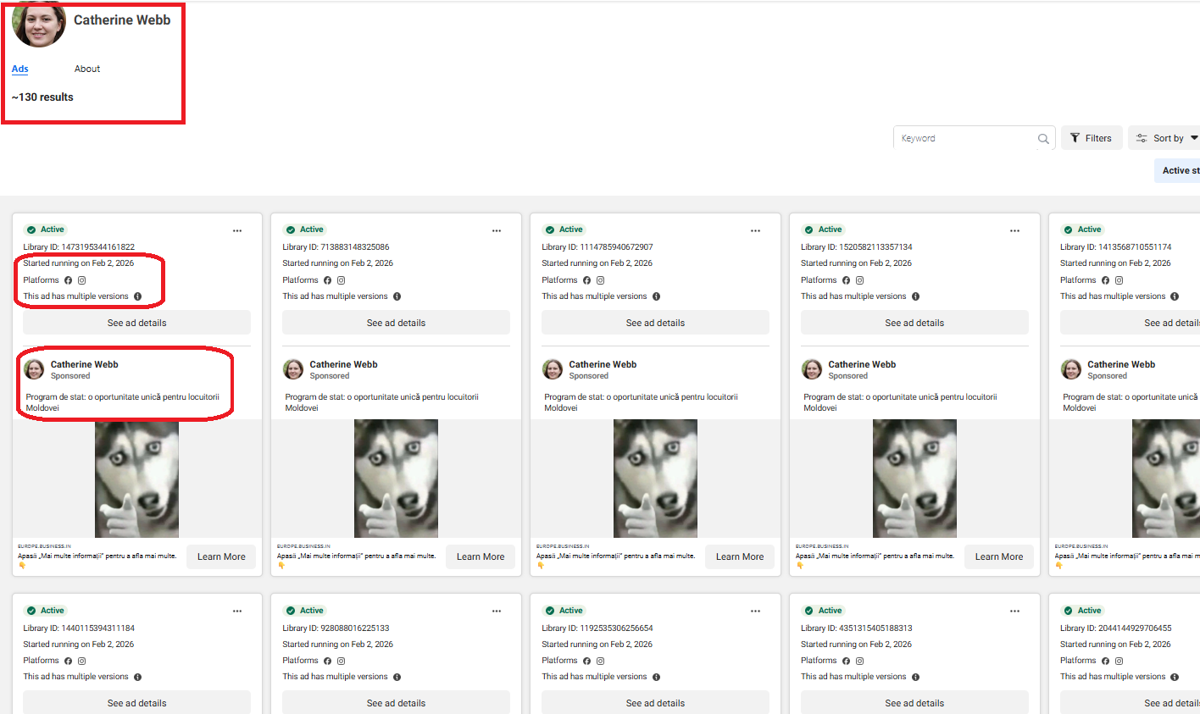Click Learn More on ad 1114785940672907
The image size is (1200, 714).
tap(739, 556)
